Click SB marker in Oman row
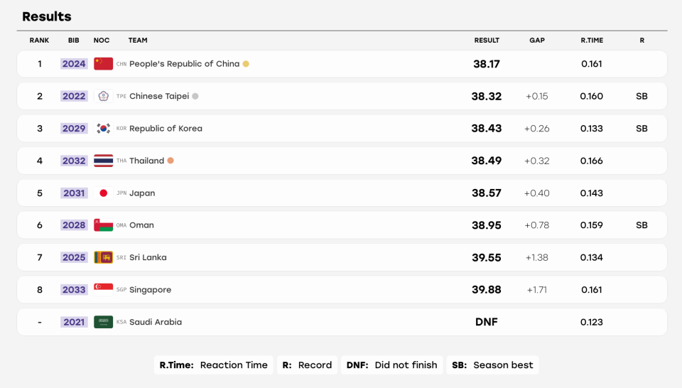The height and width of the screenshot is (388, 682). (642, 225)
